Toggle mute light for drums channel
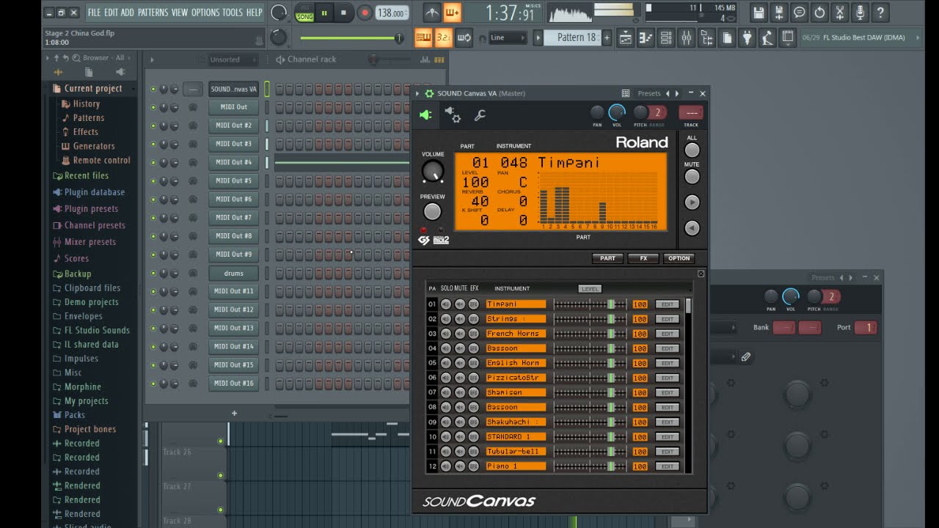 click(153, 273)
